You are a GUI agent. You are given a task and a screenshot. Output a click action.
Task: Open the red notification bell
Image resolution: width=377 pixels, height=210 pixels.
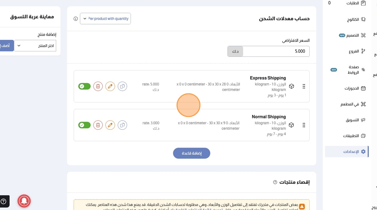click(24, 201)
